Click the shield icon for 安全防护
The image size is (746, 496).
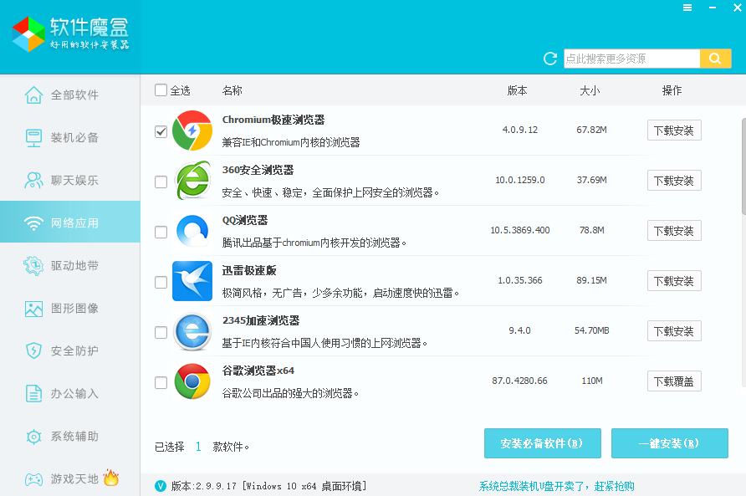coord(33,350)
